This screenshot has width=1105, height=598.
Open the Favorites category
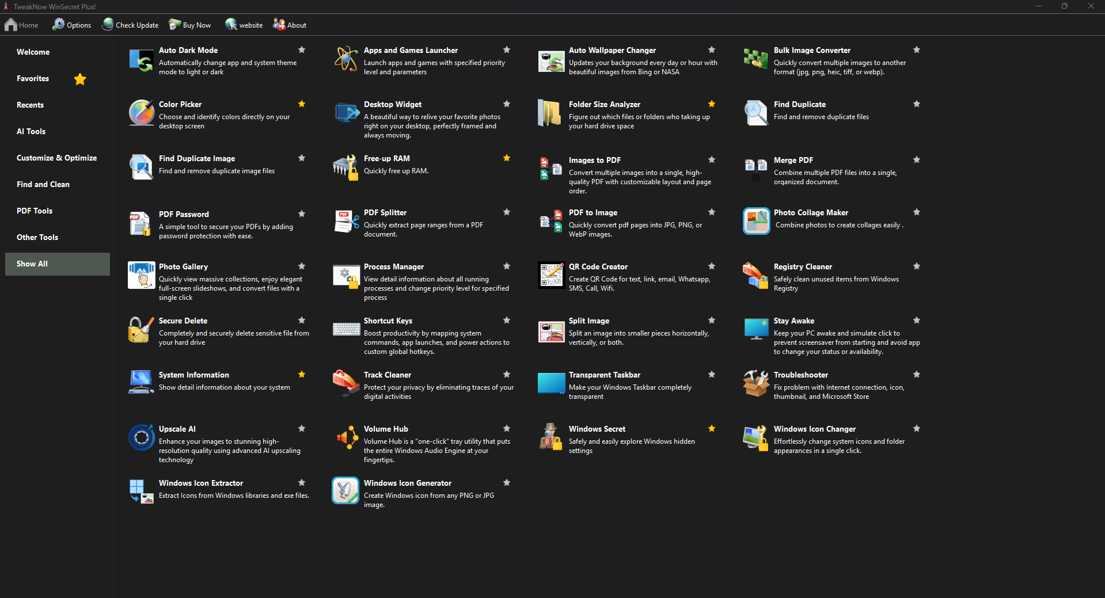[58, 79]
